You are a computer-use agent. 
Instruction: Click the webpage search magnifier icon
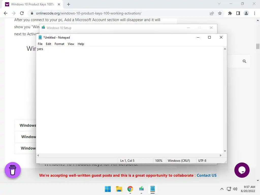pyautogui.click(x=245, y=61)
